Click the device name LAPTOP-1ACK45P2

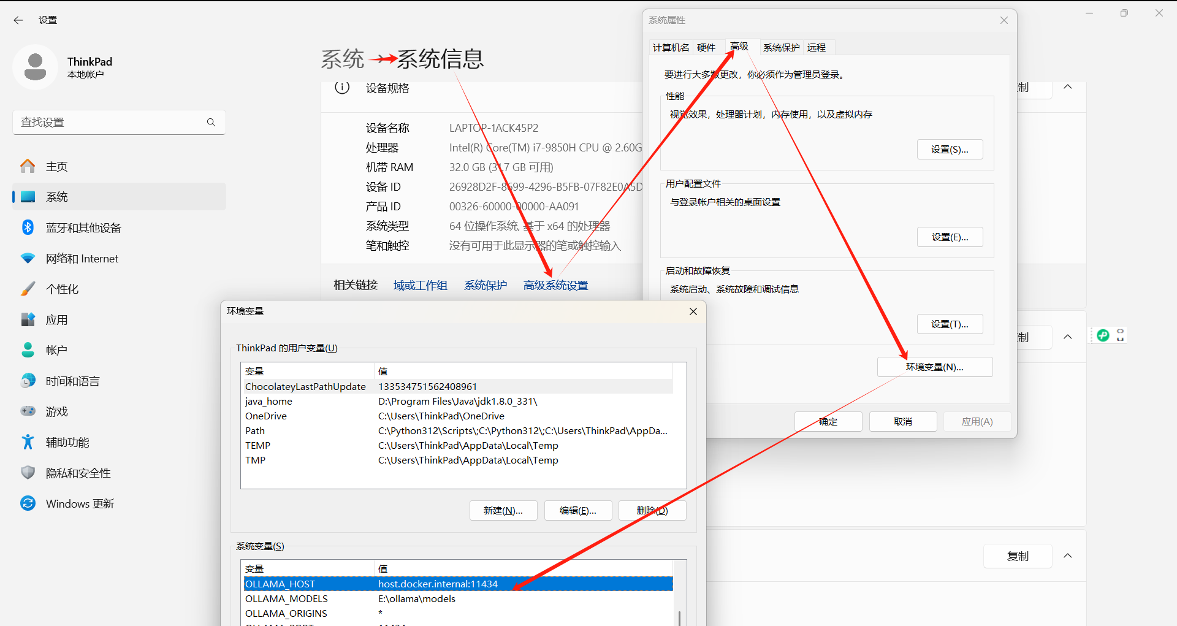pos(493,128)
